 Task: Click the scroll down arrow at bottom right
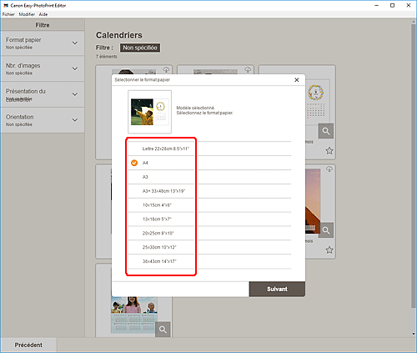coord(414,334)
